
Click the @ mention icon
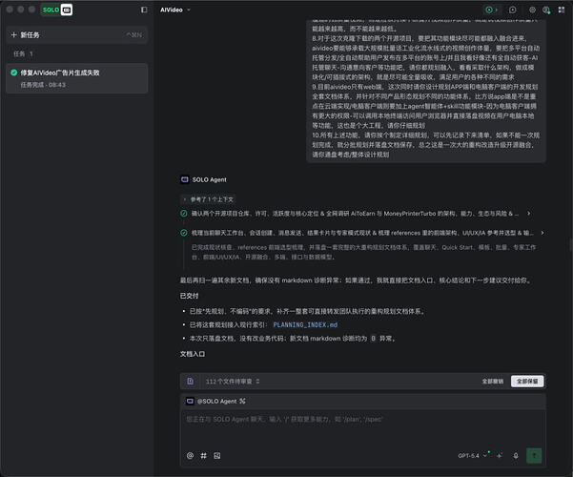pos(190,455)
